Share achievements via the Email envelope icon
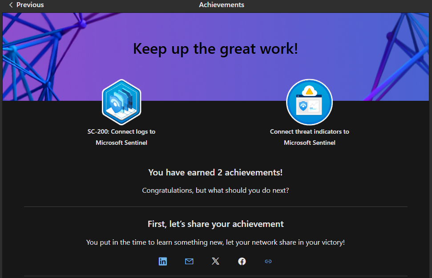 [189, 261]
